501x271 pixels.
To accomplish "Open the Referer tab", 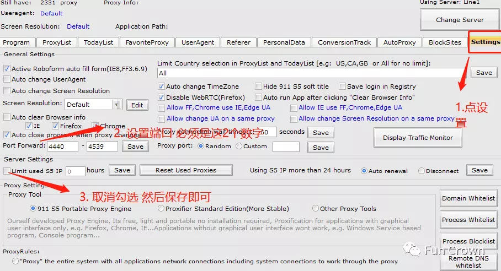I will 238,42.
